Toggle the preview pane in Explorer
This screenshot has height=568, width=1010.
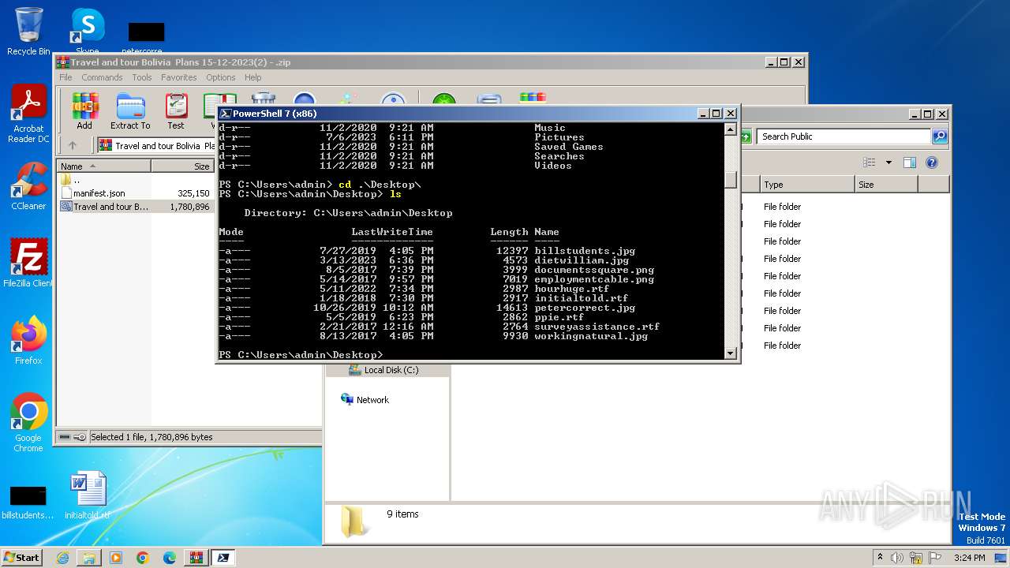coord(910,163)
